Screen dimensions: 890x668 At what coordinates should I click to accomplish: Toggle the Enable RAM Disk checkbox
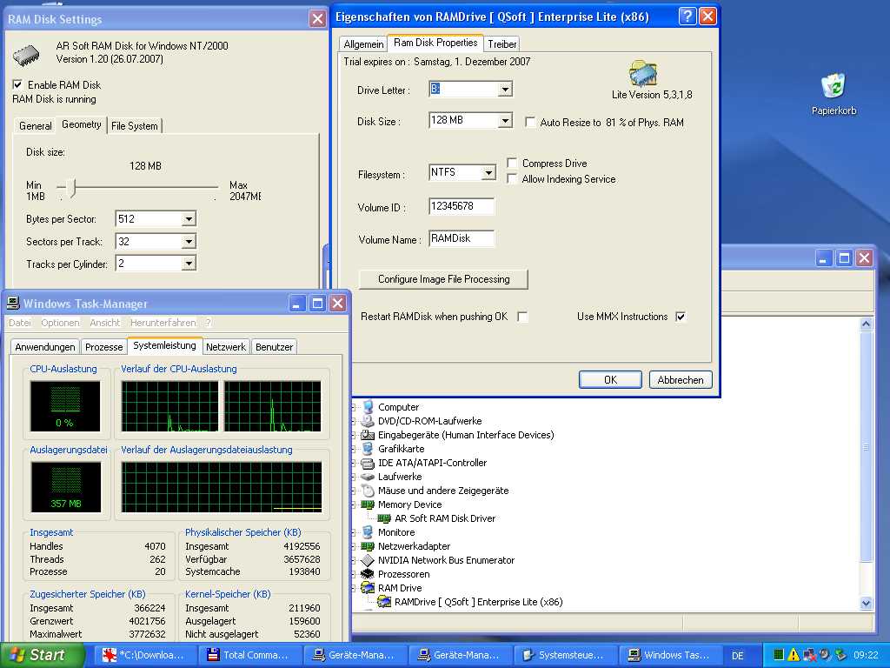coord(17,84)
